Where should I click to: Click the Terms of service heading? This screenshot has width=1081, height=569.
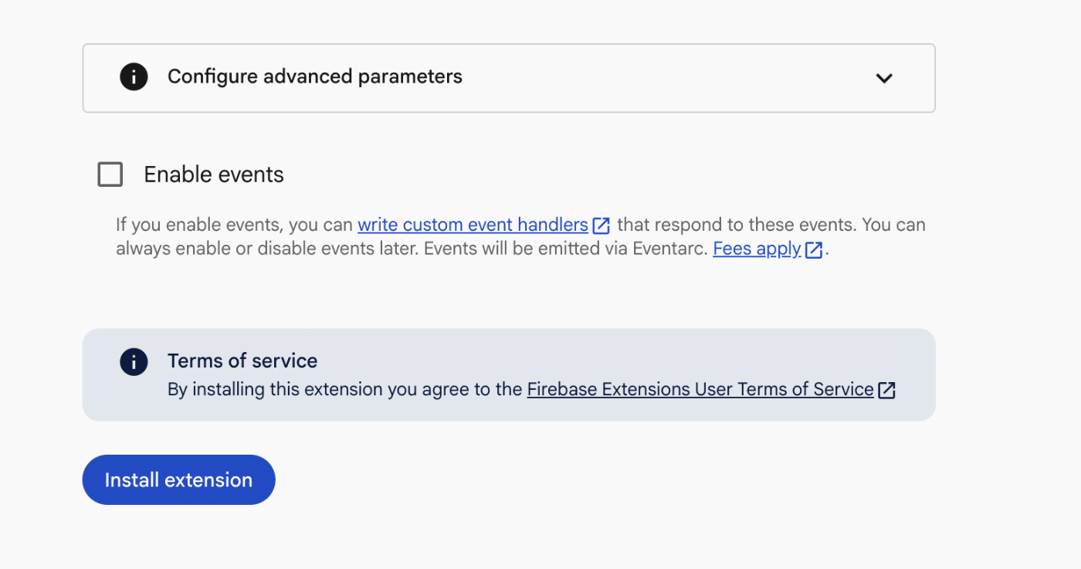point(242,361)
